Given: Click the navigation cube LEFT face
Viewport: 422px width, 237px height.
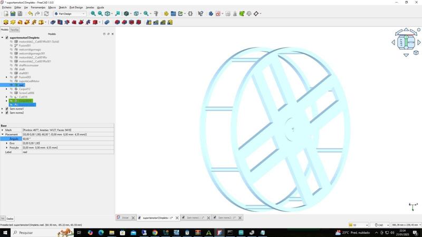Looking at the screenshot, I should click(x=401, y=43).
